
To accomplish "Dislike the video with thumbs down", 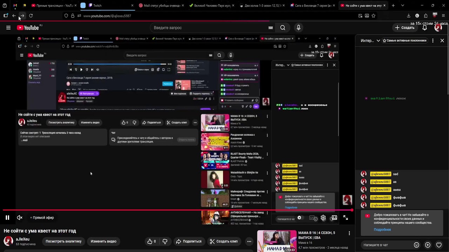I will click(165, 241).
